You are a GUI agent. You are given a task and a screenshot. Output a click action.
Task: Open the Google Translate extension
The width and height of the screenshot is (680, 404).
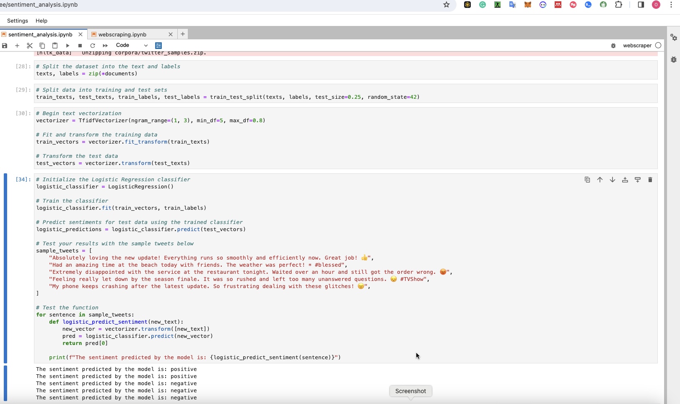coord(513,5)
